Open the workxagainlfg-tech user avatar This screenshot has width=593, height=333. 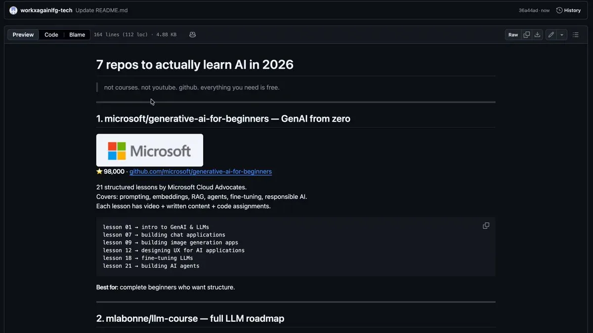13,10
